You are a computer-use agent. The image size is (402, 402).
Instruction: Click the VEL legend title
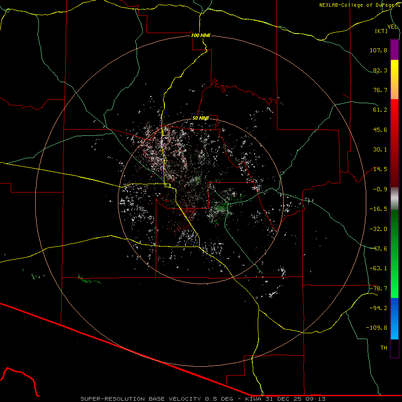[392, 27]
